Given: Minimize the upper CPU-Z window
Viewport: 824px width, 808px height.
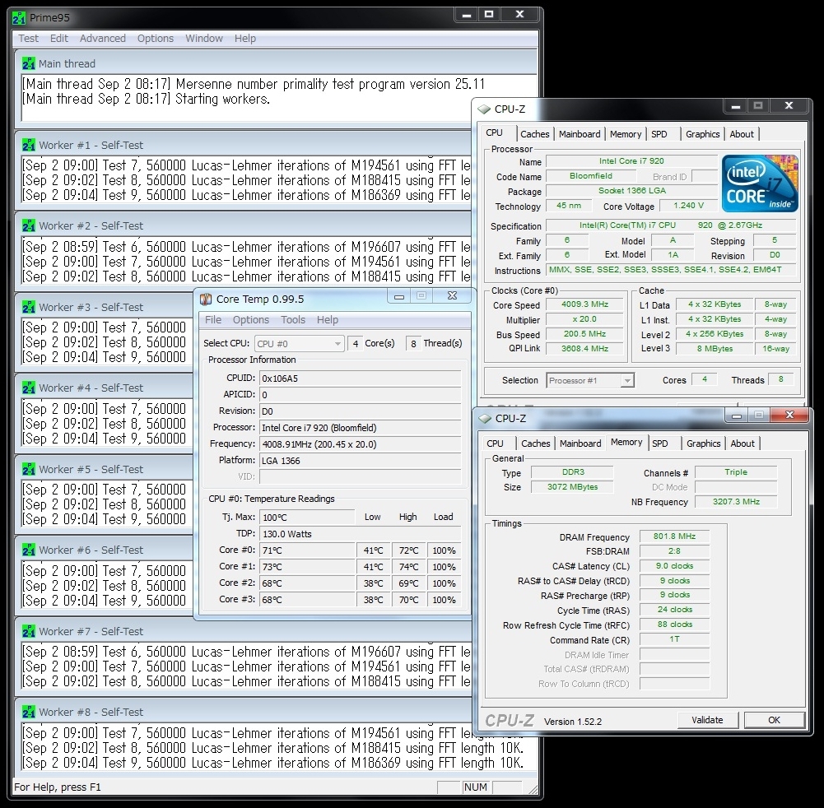Looking at the screenshot, I should point(736,106).
